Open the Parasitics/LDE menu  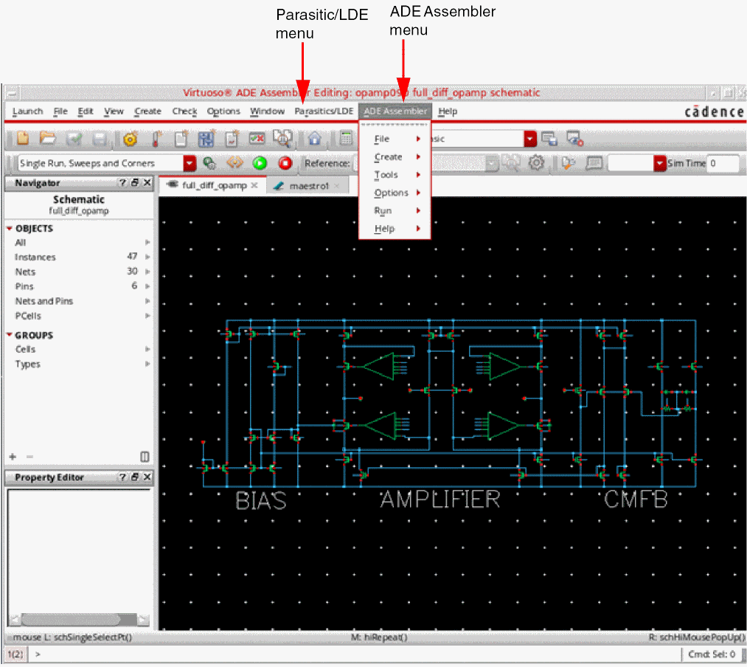[324, 111]
